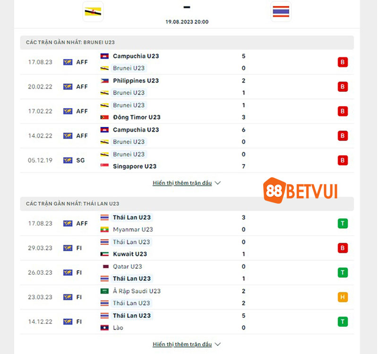Click the Qatar U23 flag icon
The width and height of the screenshot is (378, 354).
tap(105, 266)
